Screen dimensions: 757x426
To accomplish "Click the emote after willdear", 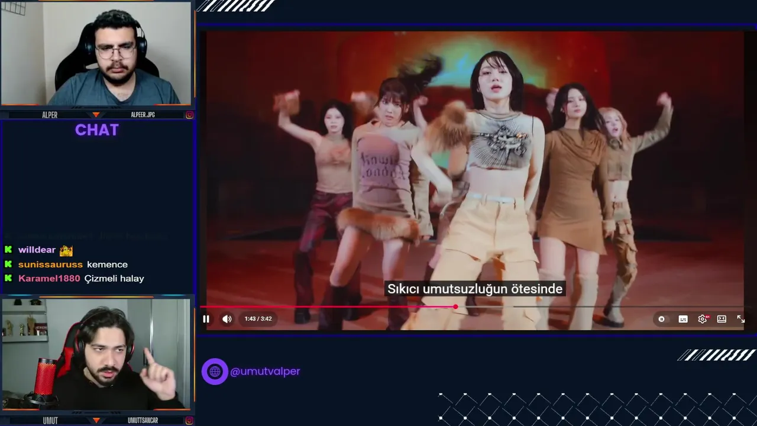I will pos(66,250).
